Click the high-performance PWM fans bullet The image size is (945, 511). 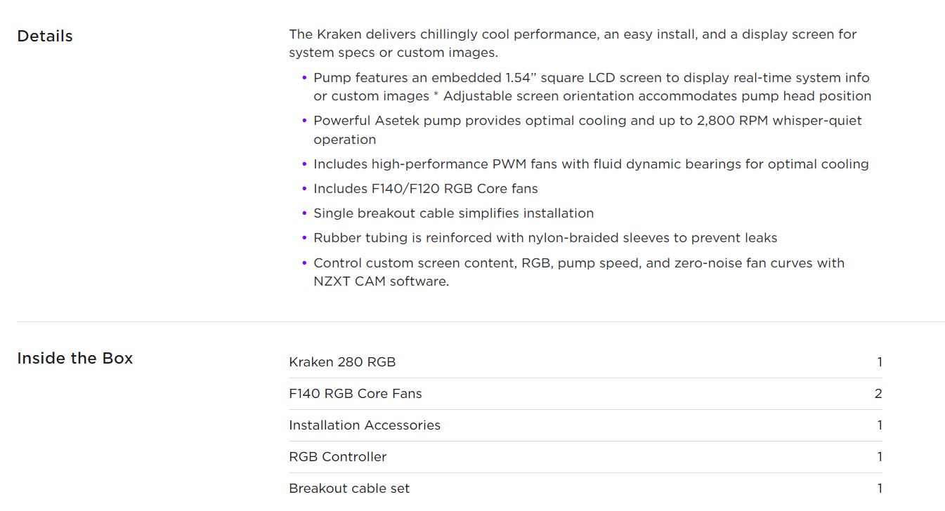[590, 164]
